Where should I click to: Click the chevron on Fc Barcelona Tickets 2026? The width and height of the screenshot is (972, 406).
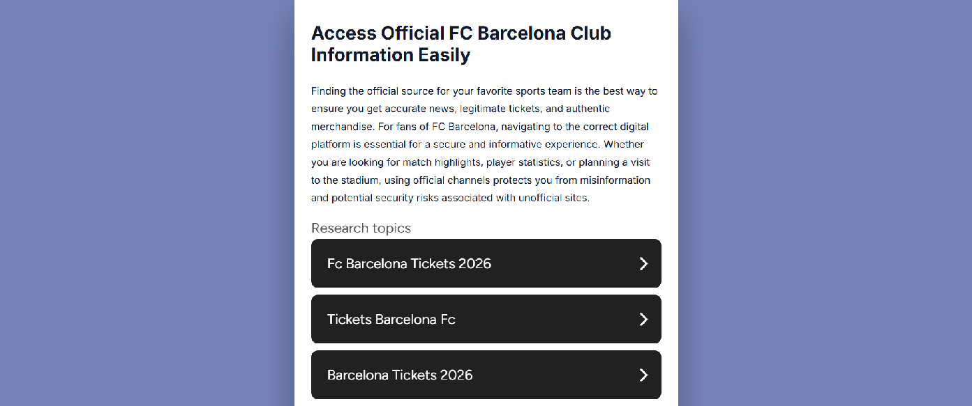(x=643, y=263)
